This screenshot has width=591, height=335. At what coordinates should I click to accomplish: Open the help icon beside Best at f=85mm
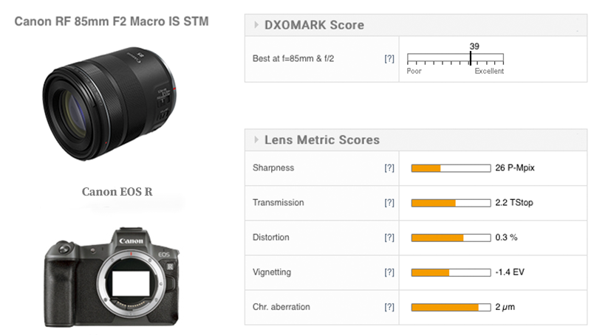point(389,59)
